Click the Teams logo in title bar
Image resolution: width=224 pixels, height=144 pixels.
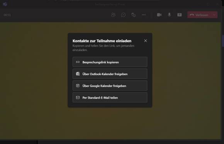[5, 4]
